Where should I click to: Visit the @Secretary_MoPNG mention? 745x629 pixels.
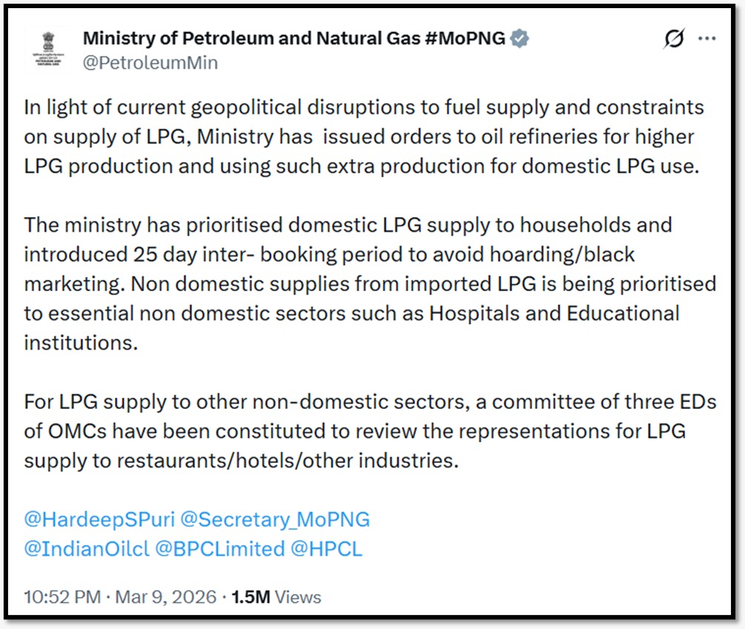275,519
